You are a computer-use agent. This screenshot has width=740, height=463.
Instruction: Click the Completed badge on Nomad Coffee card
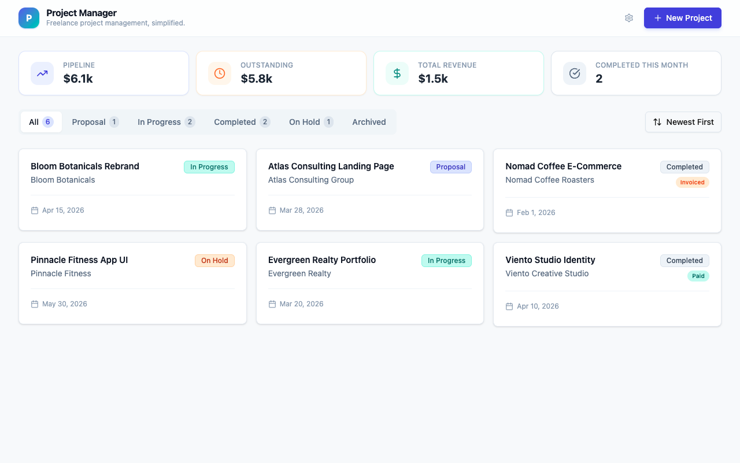(x=684, y=167)
